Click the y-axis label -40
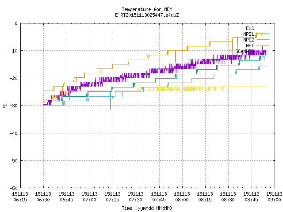Viewport: 283px width, 212px height. 14,133
